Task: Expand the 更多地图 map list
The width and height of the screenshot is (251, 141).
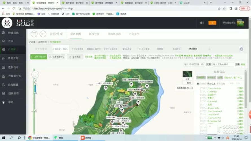Action: click(x=193, y=49)
